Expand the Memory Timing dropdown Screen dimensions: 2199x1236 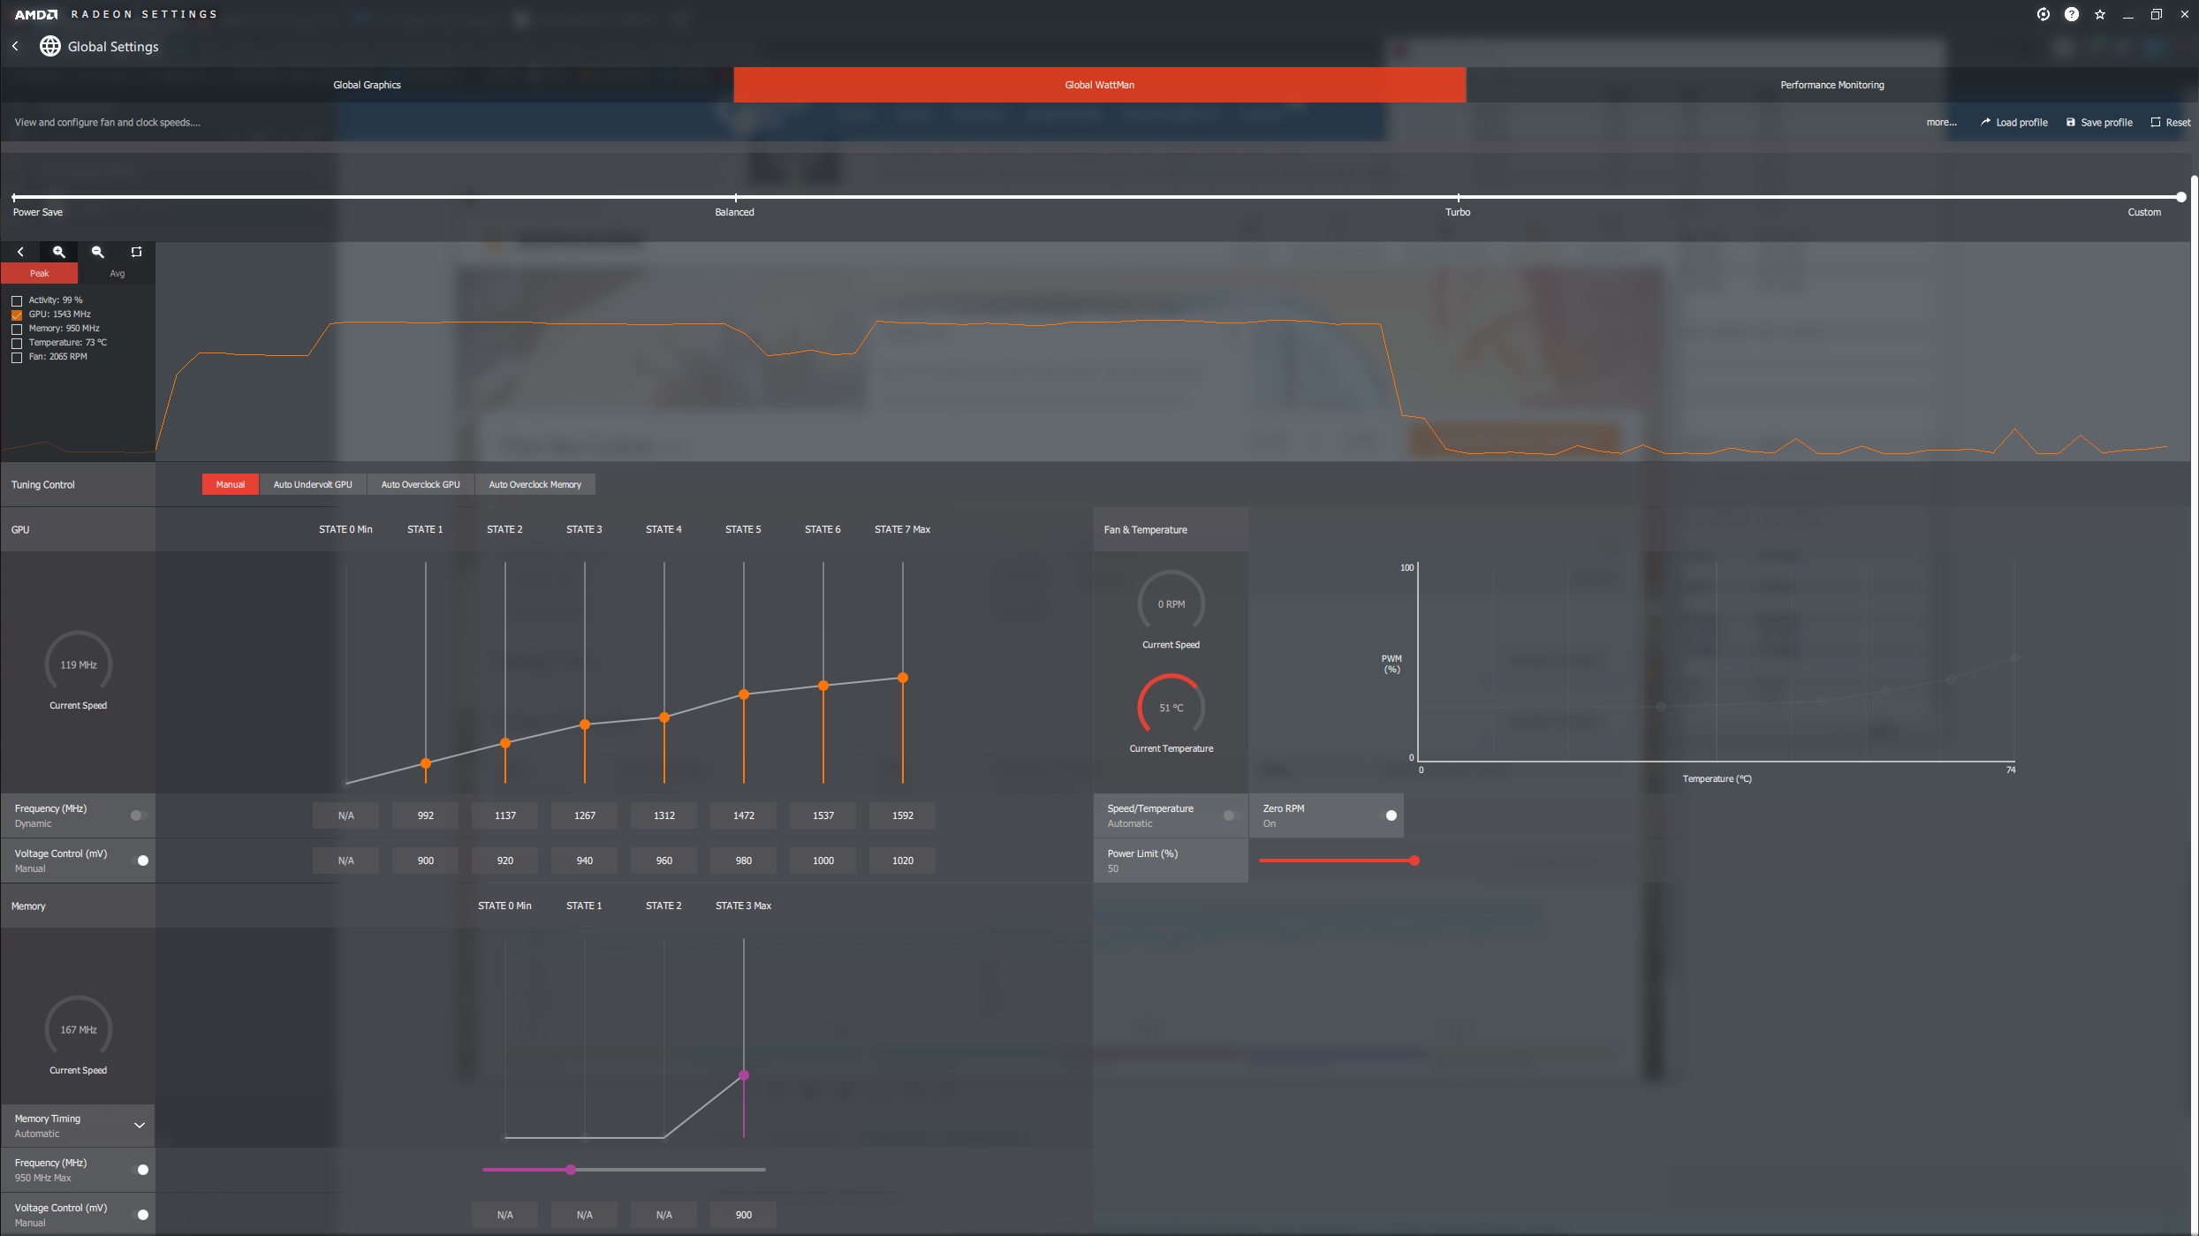point(139,1126)
